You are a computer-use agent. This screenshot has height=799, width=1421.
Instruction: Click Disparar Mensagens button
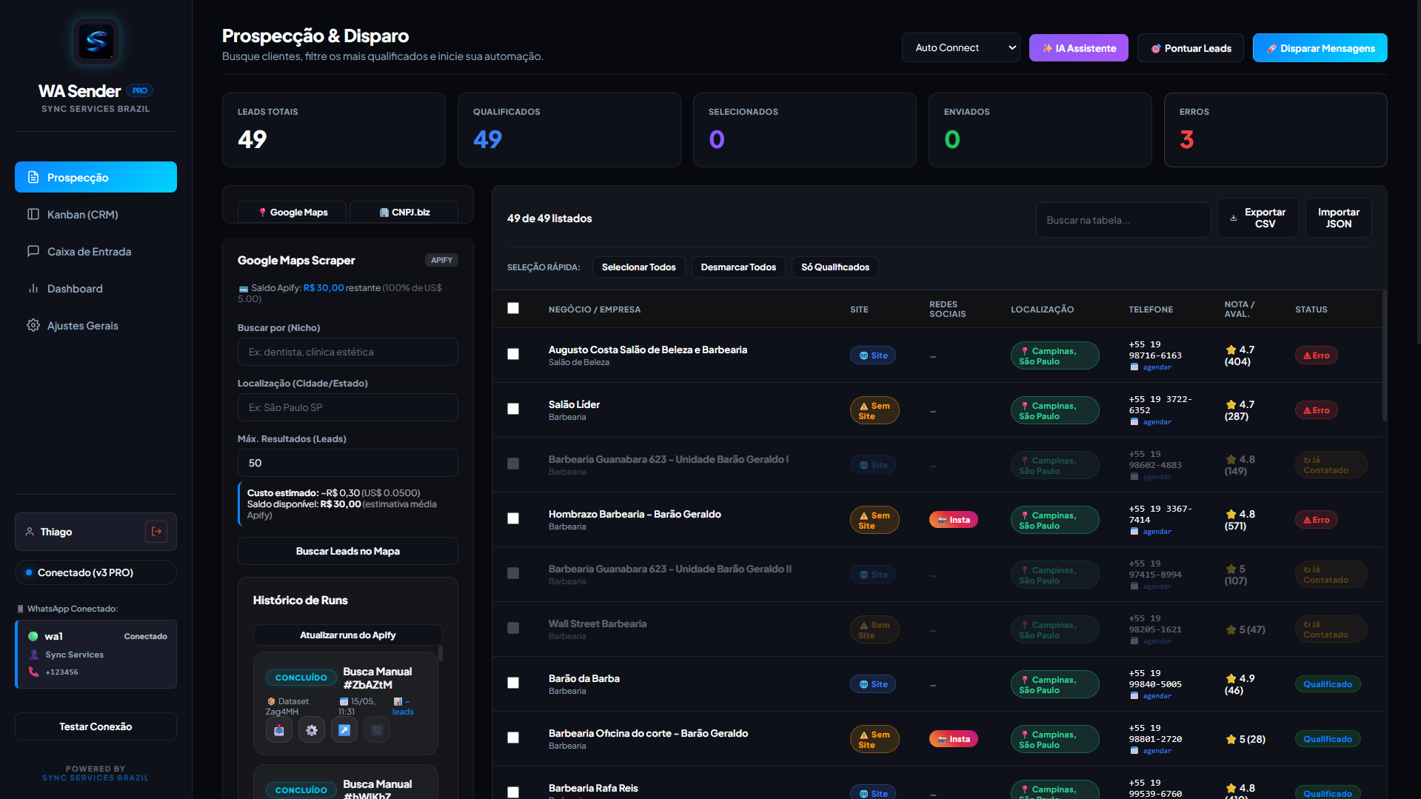click(1320, 48)
